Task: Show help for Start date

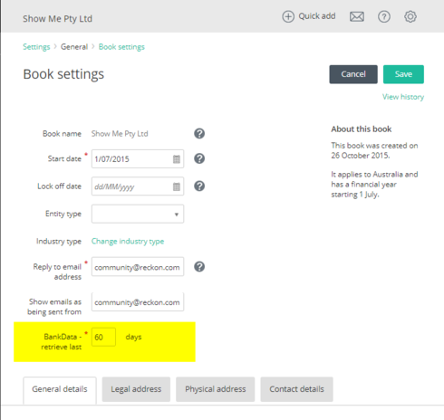Action: [199, 158]
